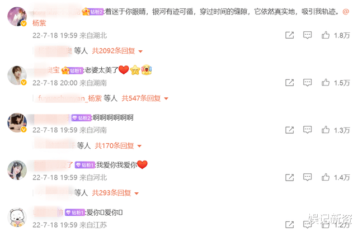The height and width of the screenshot is (232, 358).
Task: Open avatar of 老婆太美了 commenter
Action: tap(17, 75)
